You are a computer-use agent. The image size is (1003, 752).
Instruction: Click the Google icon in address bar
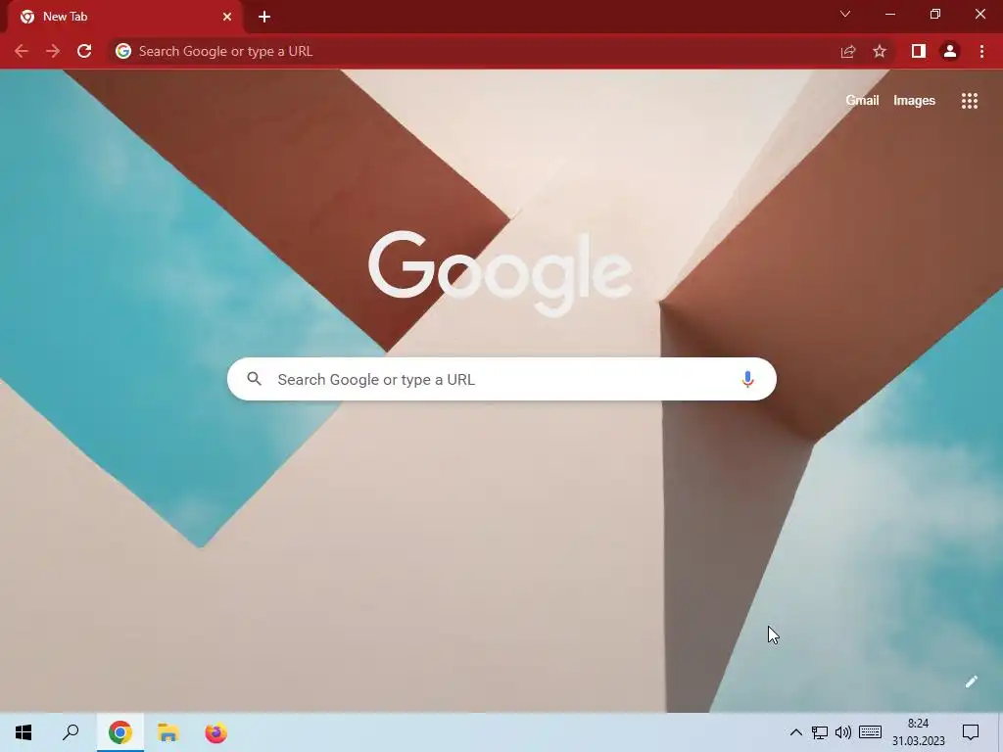pos(123,51)
